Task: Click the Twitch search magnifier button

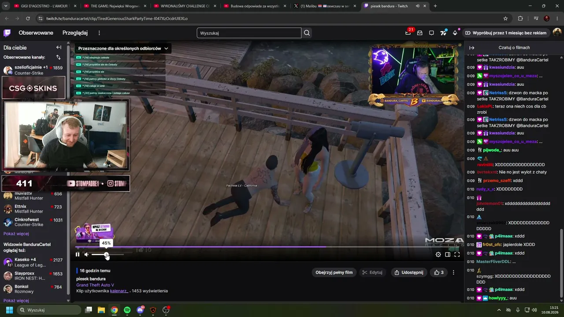Action: (x=307, y=33)
